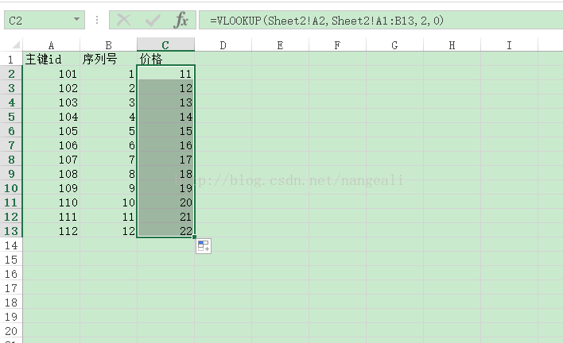Click serial number cell B11 showing 10

point(108,202)
